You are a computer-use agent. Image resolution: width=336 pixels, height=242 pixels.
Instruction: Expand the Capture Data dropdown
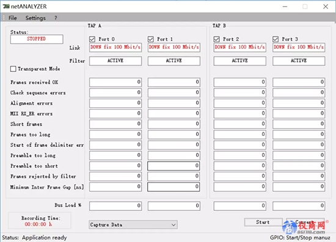(133, 225)
